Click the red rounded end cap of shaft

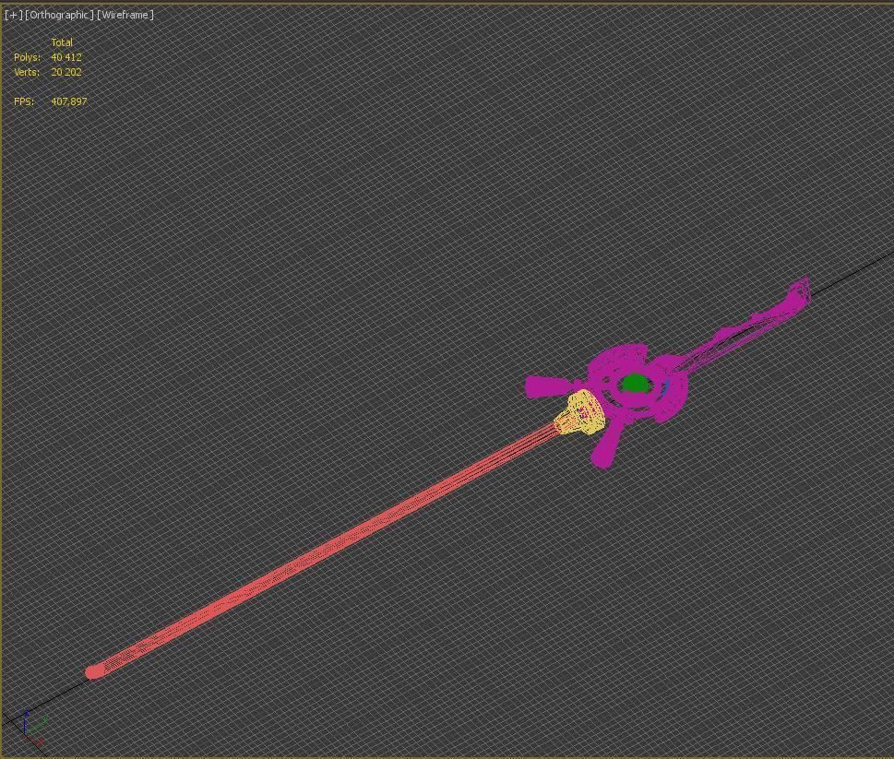[95, 671]
